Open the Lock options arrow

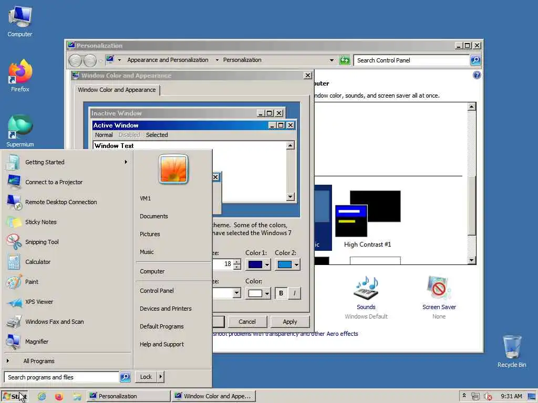(x=161, y=377)
